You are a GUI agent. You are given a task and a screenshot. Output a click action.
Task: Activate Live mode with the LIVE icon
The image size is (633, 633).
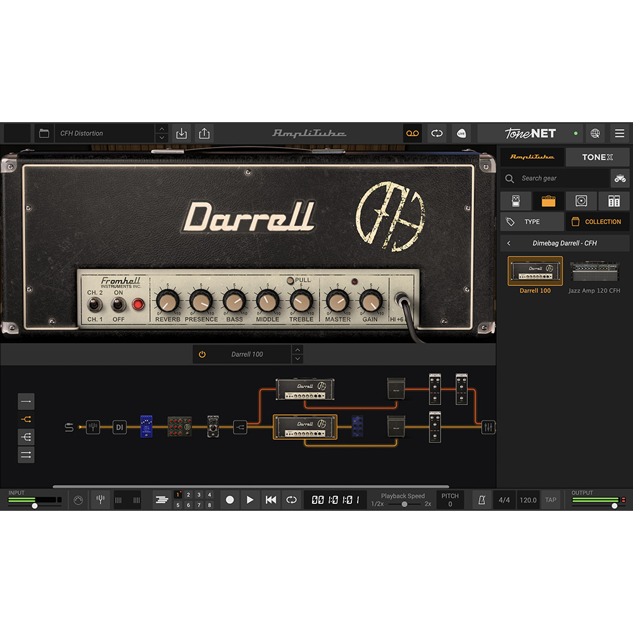tap(461, 134)
